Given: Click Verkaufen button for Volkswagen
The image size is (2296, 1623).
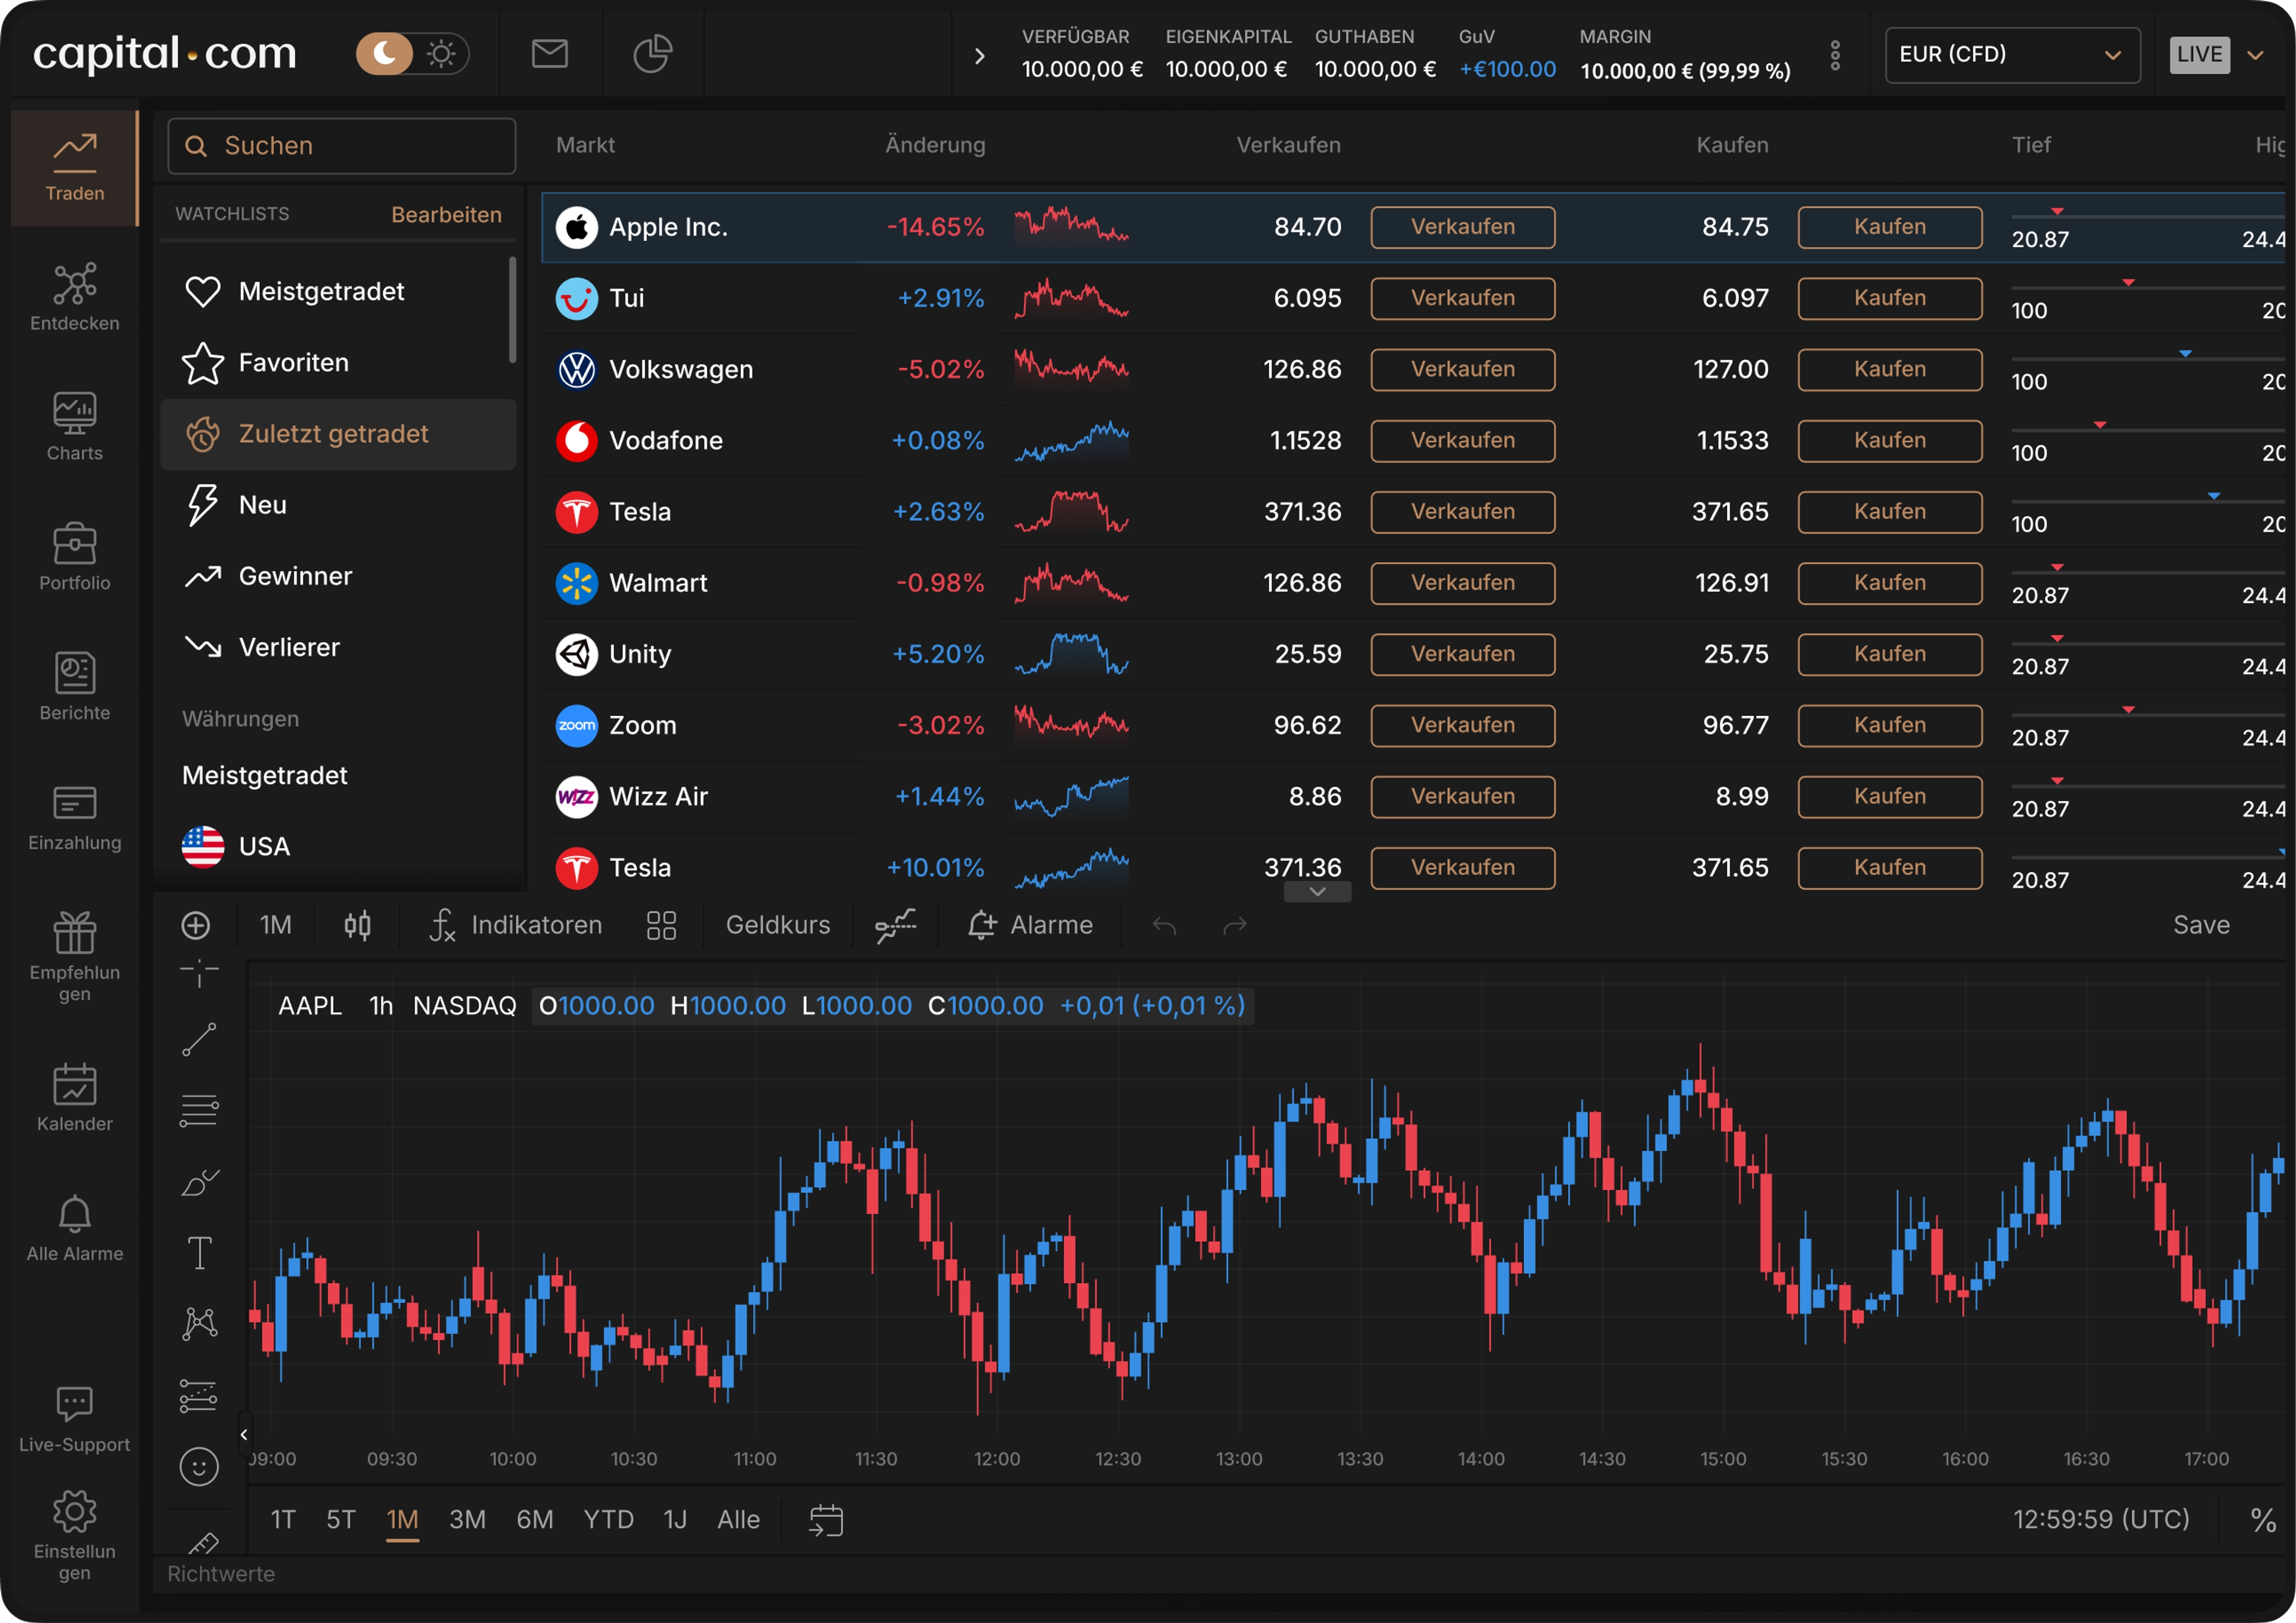Looking at the screenshot, I should coord(1462,369).
